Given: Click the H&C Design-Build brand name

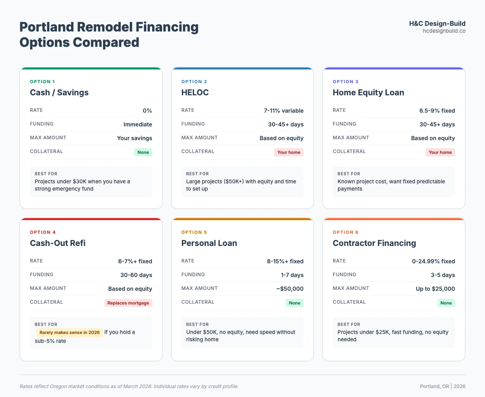Looking at the screenshot, I should (x=437, y=23).
